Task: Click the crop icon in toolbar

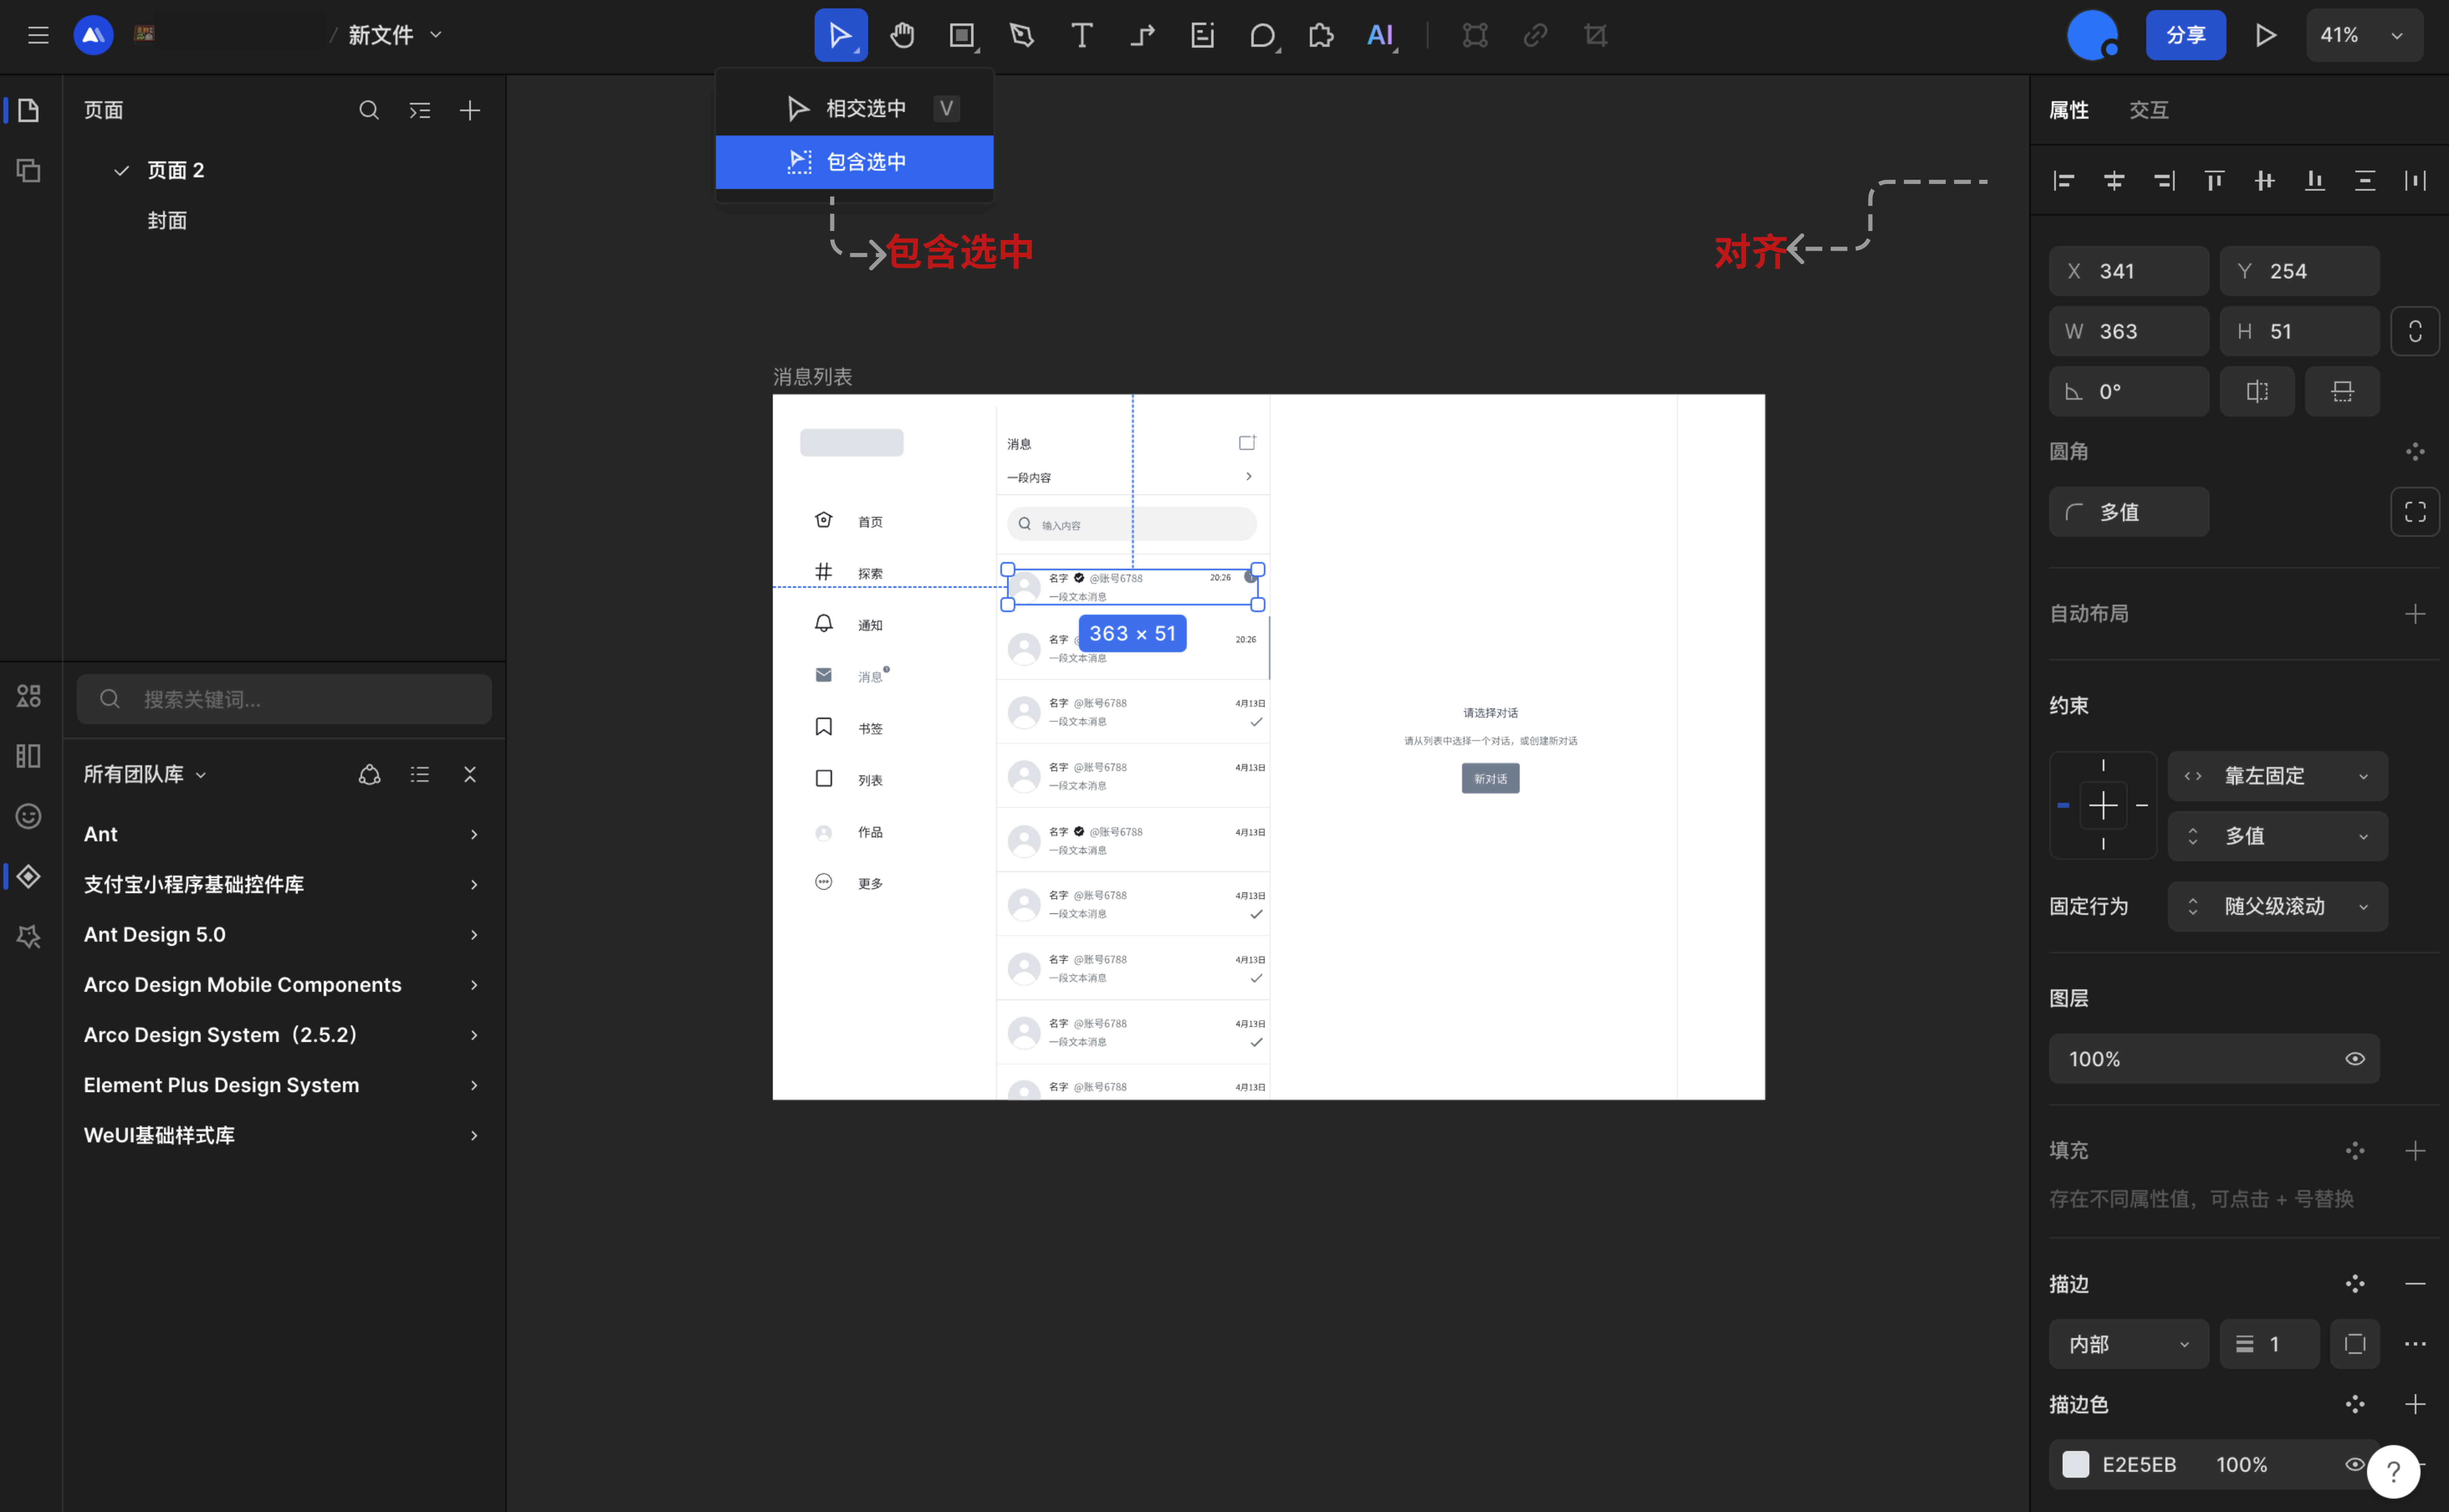Action: pyautogui.click(x=1596, y=35)
